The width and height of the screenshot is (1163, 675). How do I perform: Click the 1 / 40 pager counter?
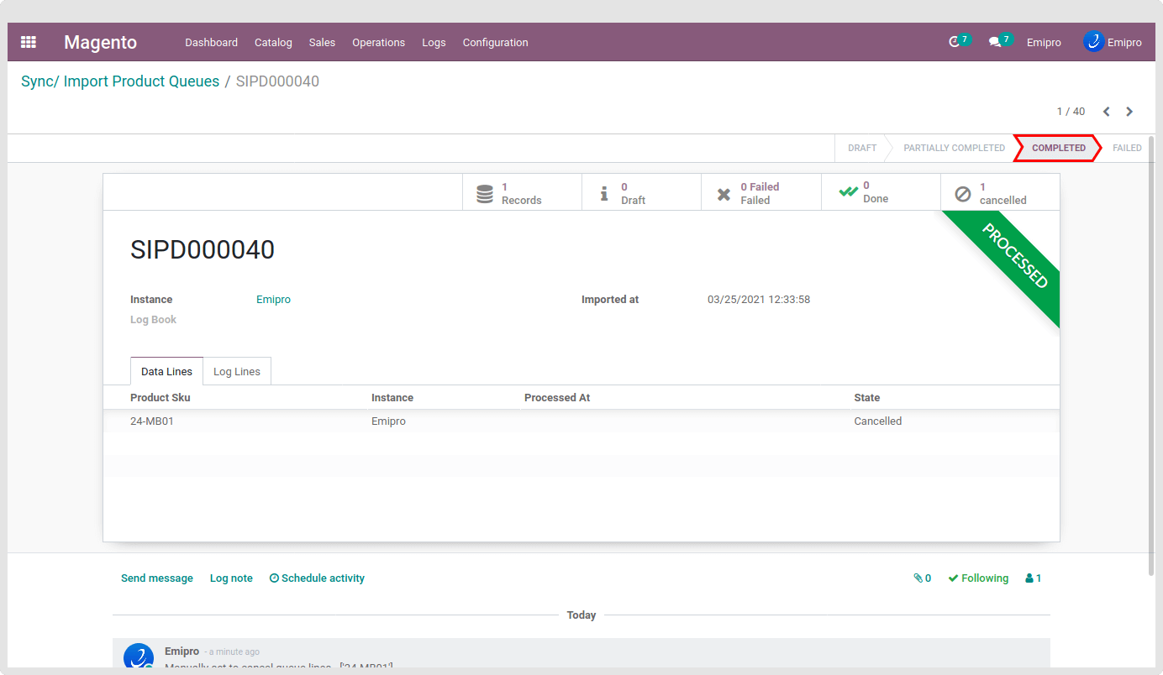(x=1071, y=112)
